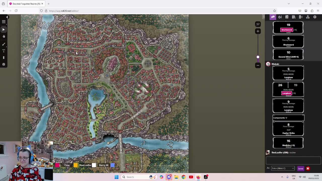Bookmark this page with the star
Image resolution: width=322 pixels, height=181 pixels.
coord(274,11)
